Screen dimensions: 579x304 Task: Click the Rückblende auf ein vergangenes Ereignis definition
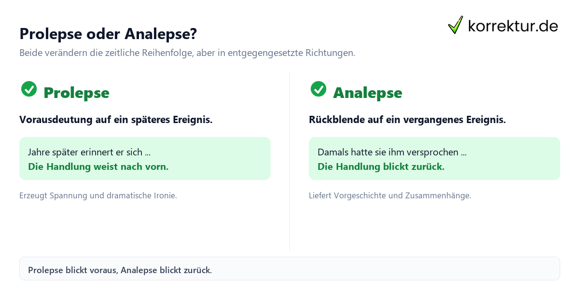click(407, 120)
